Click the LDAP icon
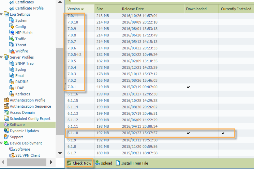 click(x=12, y=88)
